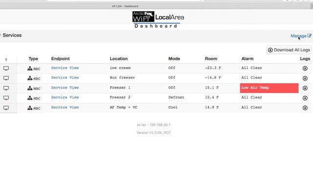Click the monitor icon in AF Temp + VC row
Screen dimensions: 313x176
pyautogui.click(x=6, y=108)
